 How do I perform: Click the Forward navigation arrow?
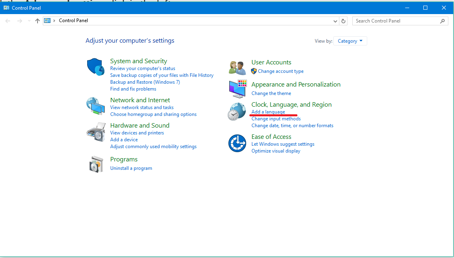pyautogui.click(x=19, y=21)
